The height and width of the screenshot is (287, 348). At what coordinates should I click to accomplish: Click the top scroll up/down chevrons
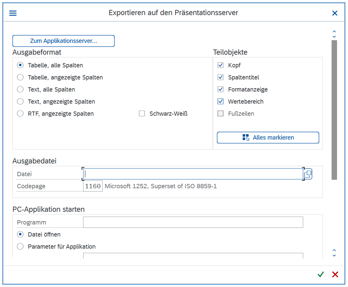(334, 34)
